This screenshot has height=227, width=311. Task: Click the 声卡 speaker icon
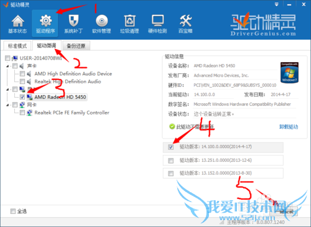[22, 66]
